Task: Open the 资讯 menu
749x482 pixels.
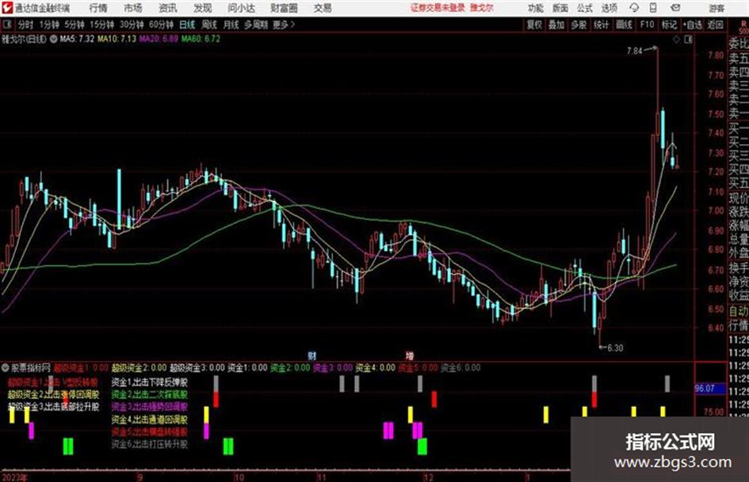Action: pyautogui.click(x=168, y=8)
